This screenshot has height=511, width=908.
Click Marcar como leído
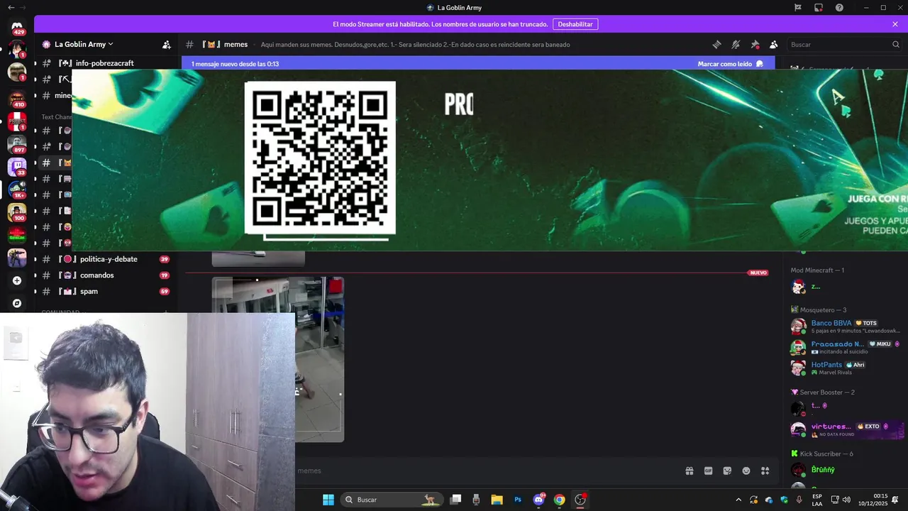coord(731,64)
